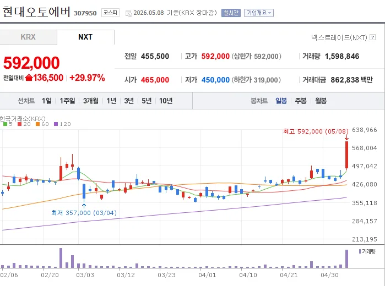Select the 주봉 weekly candle chart
The image size is (385, 286).
(301, 101)
